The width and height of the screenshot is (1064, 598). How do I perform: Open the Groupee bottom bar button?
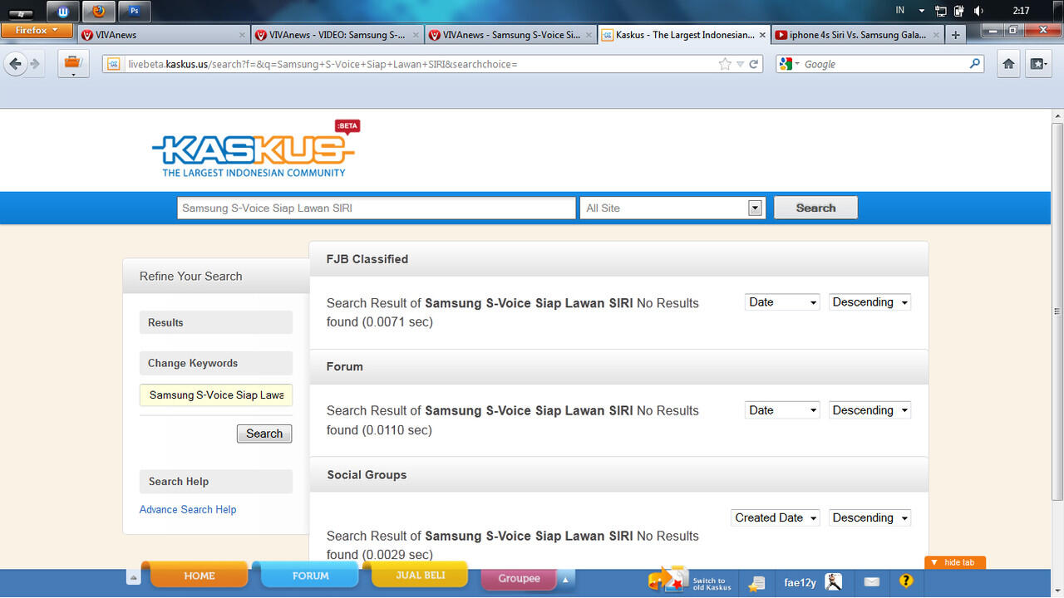pyautogui.click(x=519, y=578)
